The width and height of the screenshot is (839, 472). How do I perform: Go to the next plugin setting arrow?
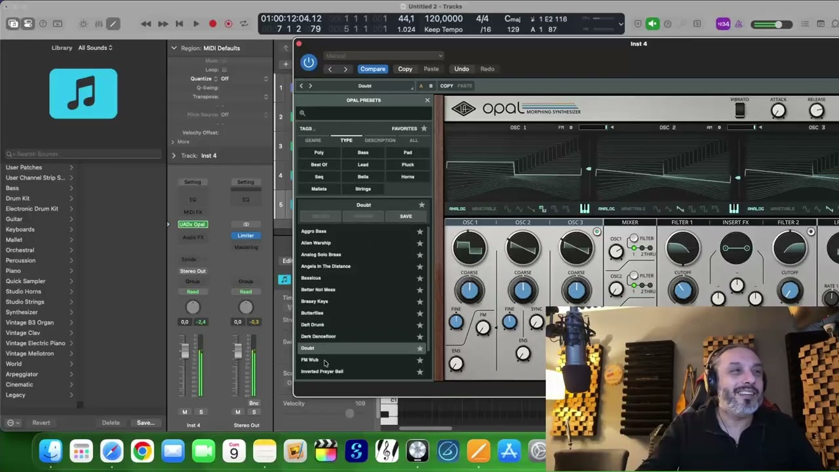[x=345, y=69]
